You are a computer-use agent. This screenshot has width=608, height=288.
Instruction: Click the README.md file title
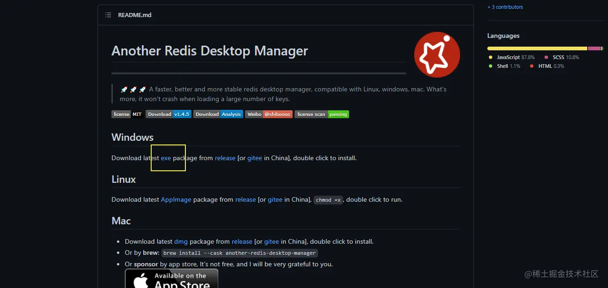tap(135, 15)
